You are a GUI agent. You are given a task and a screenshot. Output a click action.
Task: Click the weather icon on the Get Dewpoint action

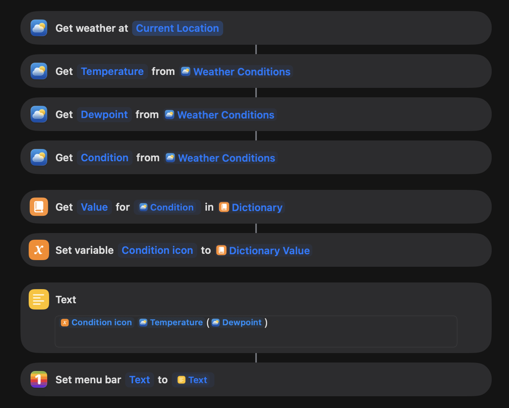(39, 114)
